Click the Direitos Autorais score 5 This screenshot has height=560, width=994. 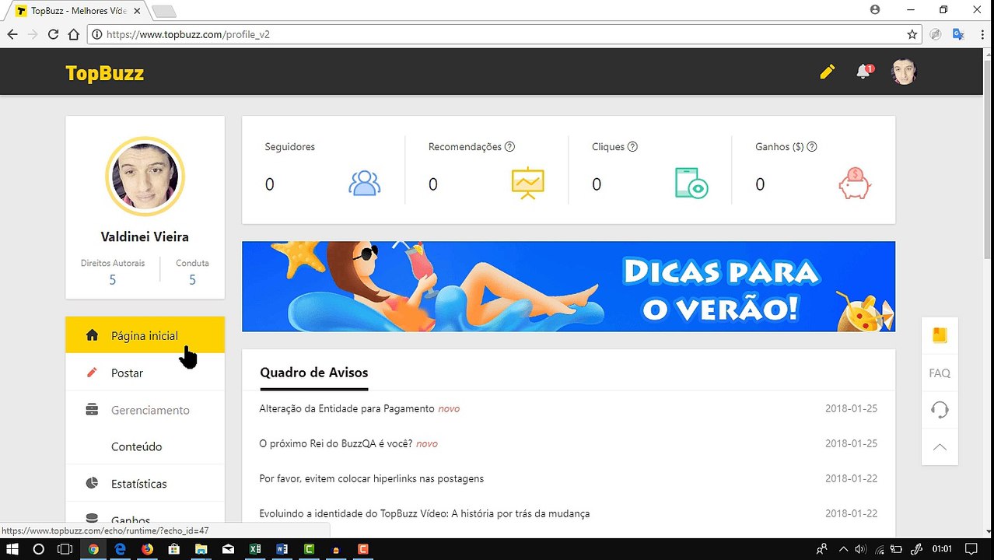[113, 280]
